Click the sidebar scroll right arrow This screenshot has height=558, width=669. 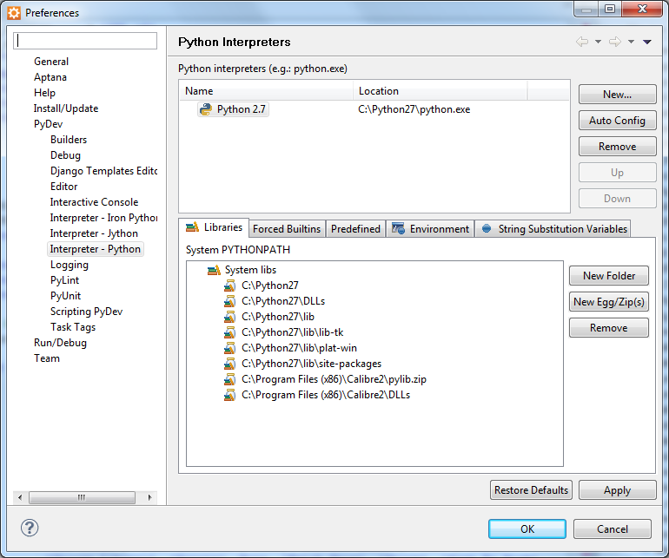coord(149,497)
